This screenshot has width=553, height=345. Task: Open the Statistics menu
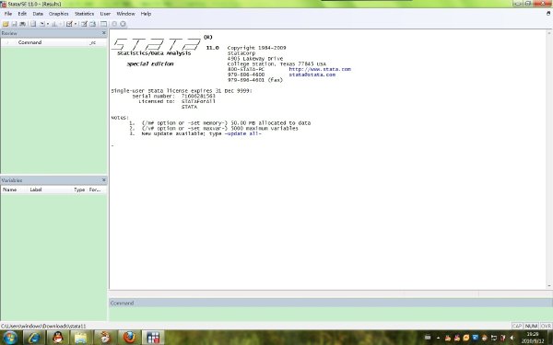point(84,14)
